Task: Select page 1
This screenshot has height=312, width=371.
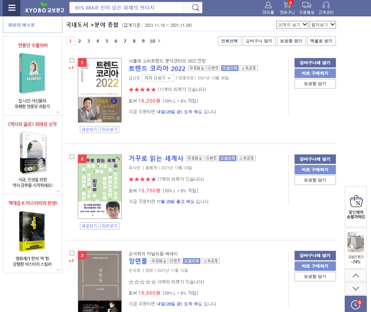Action: tap(70, 41)
